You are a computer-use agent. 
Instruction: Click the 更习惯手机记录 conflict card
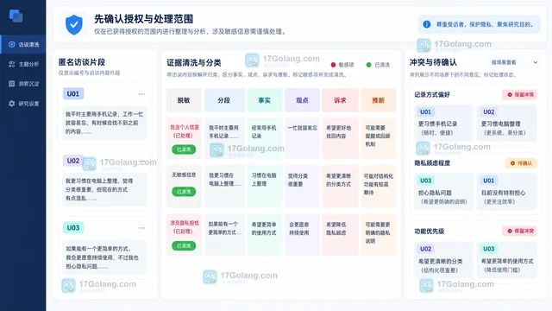[x=443, y=123]
